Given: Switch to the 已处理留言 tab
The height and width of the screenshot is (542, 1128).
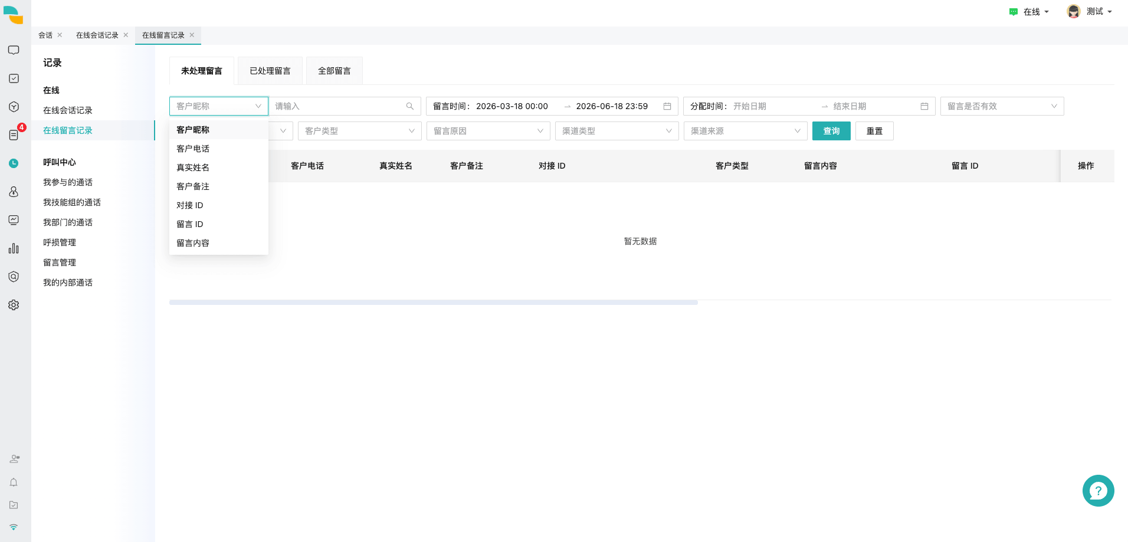Looking at the screenshot, I should (x=270, y=71).
